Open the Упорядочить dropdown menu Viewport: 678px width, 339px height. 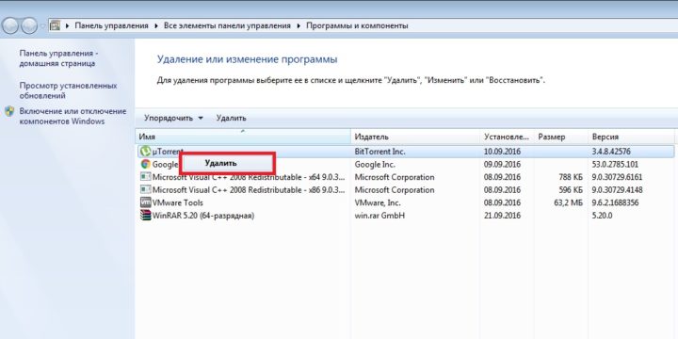tap(173, 118)
